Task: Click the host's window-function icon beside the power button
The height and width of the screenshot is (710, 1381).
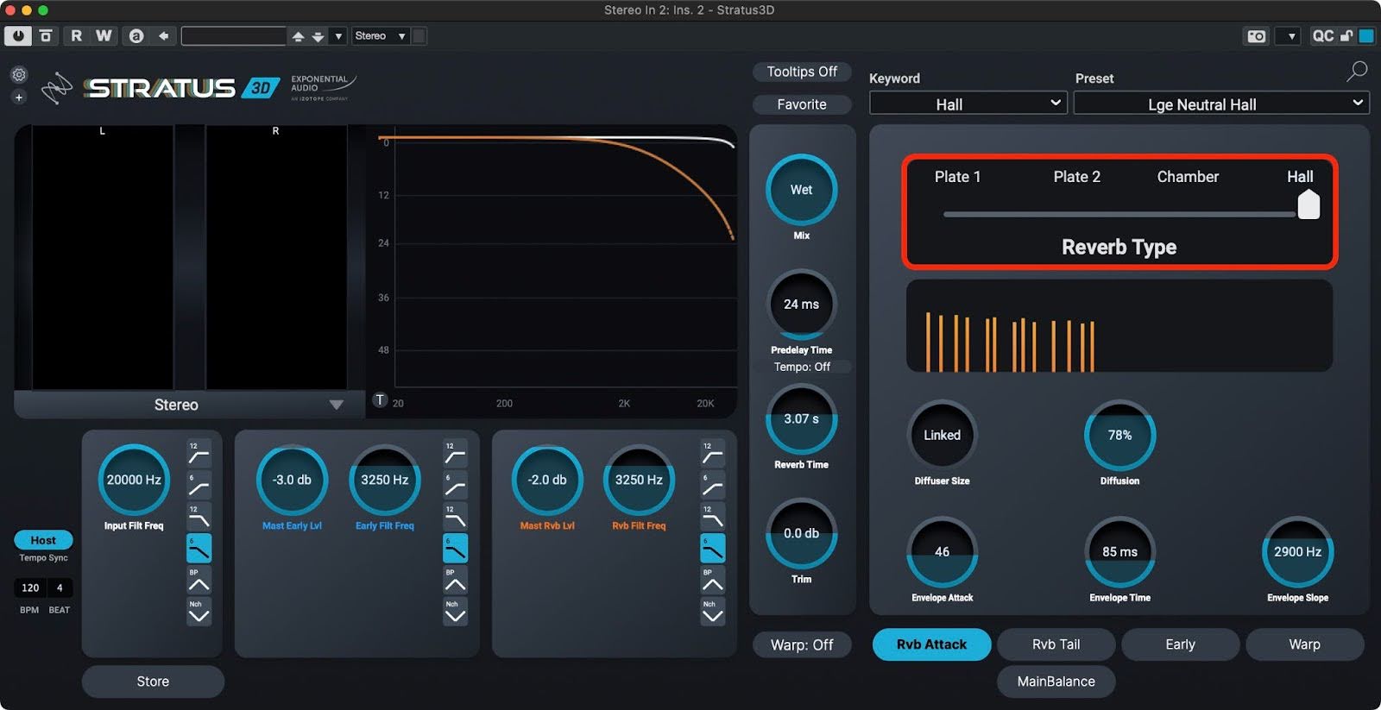Action: point(47,35)
